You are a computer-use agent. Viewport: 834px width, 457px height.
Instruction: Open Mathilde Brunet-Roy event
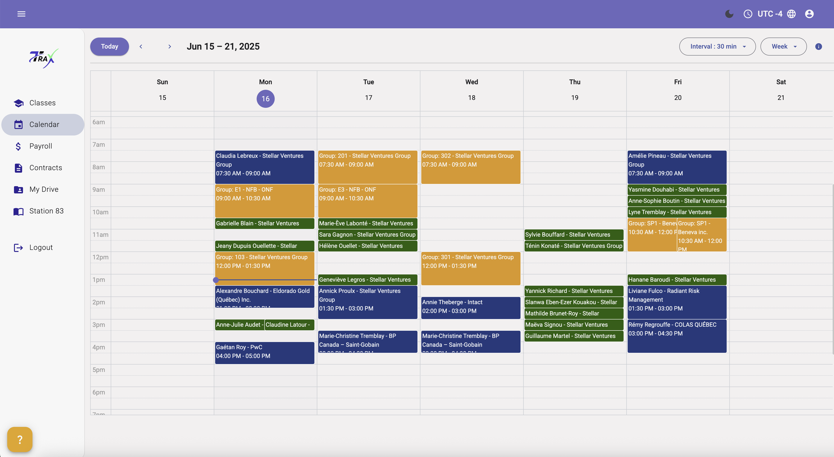[x=574, y=314]
